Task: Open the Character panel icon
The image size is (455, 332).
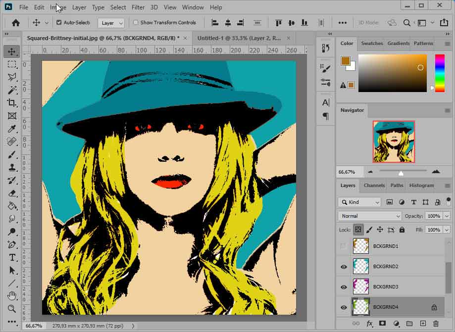Action: [326, 102]
